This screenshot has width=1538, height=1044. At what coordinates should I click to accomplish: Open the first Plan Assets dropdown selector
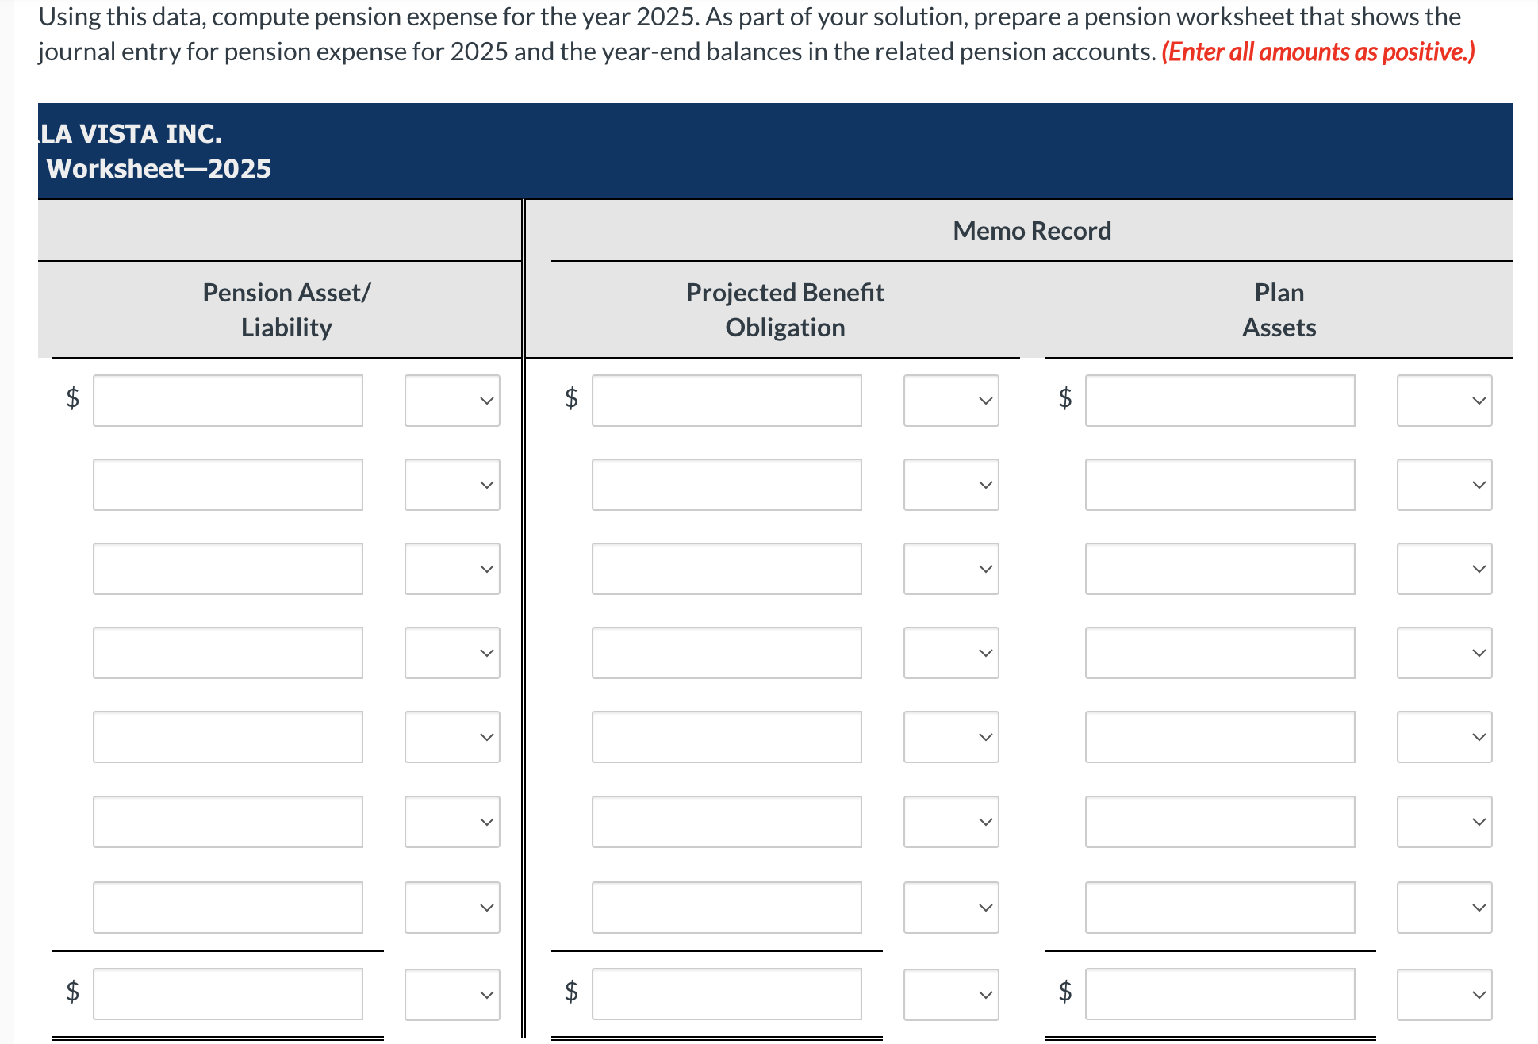click(1444, 401)
